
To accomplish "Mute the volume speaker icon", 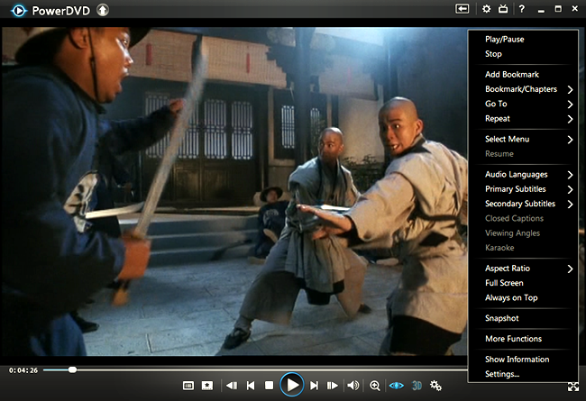I will (353, 386).
